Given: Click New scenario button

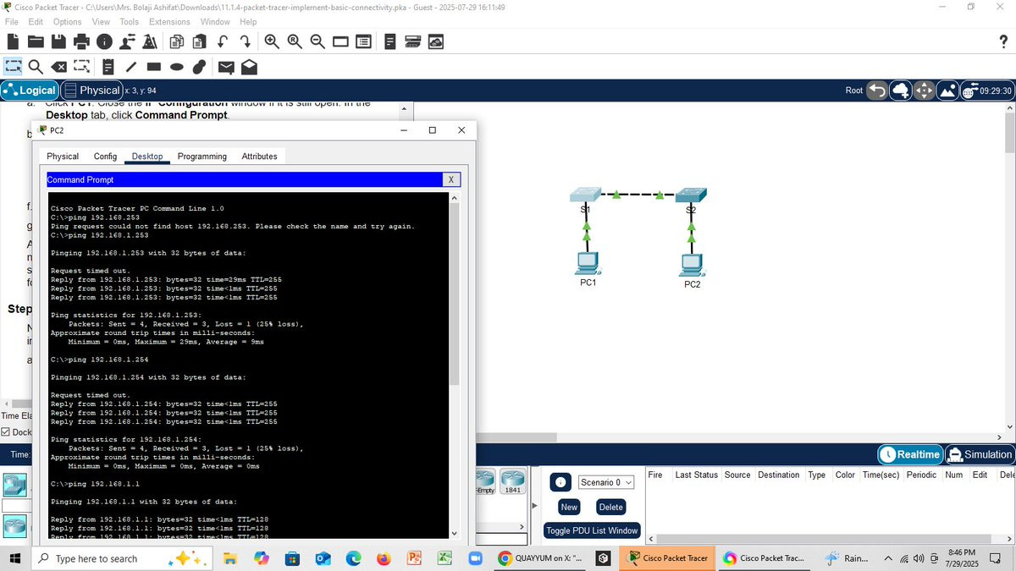Looking at the screenshot, I should [569, 508].
